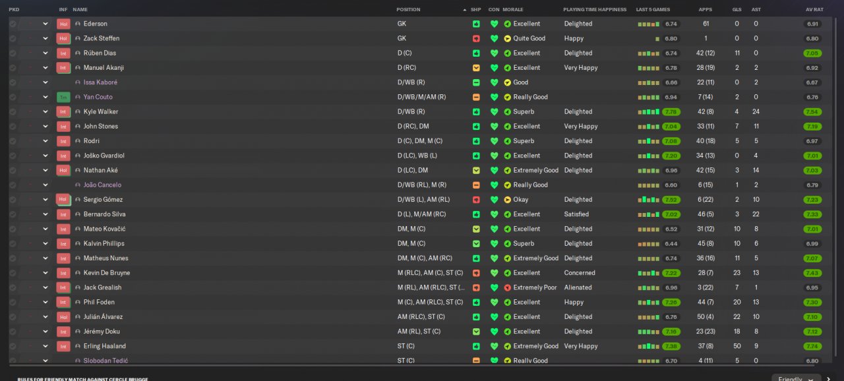Toggle picked checkmark for Phil Foden
This screenshot has width=844, height=381.
[x=13, y=302]
